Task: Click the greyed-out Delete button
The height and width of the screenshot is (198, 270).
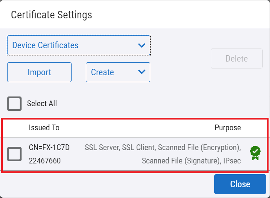Action: click(236, 58)
